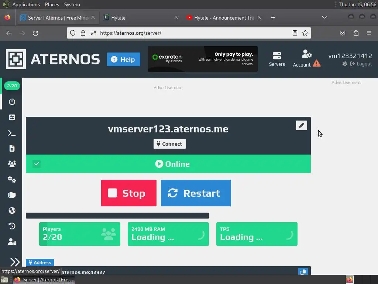Screen dimensions: 378x284
Task: Open the Server power page in sidebar
Action: point(12,102)
